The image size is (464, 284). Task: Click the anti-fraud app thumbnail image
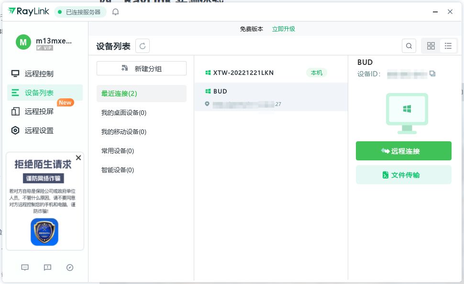[44, 232]
